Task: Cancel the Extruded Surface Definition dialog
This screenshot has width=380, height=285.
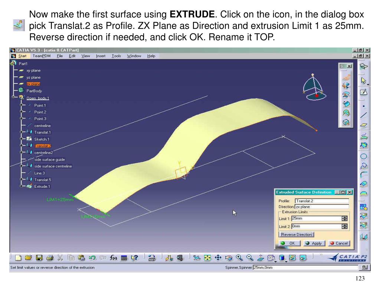Action: click(x=339, y=243)
